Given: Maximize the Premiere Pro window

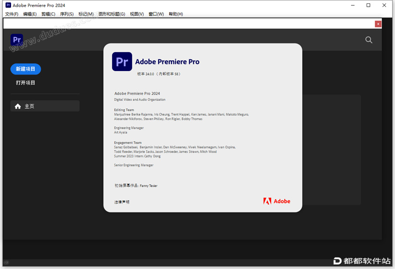Looking at the screenshot, I should 369,5.
